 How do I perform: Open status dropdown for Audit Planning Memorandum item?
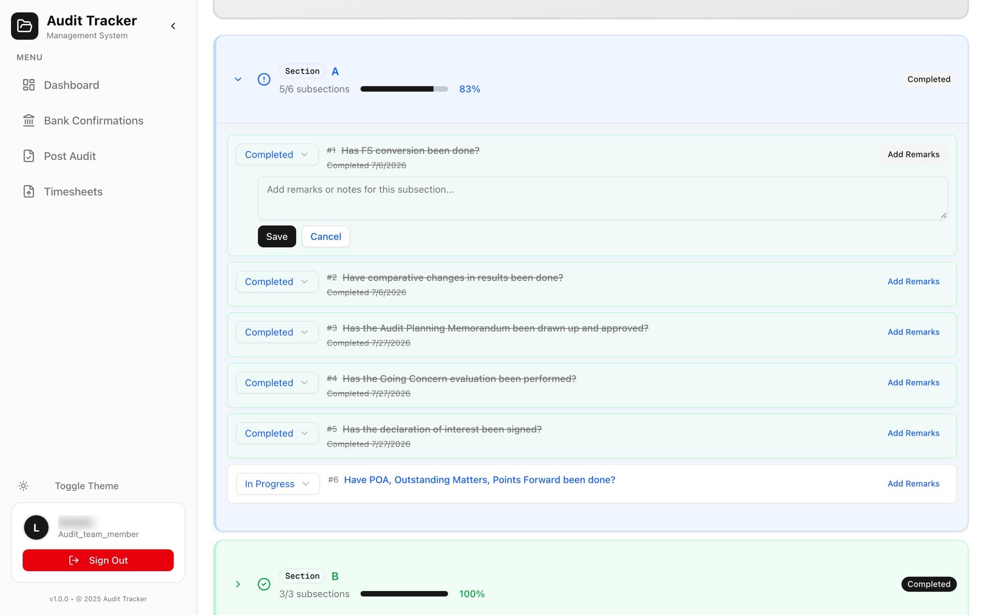pyautogui.click(x=277, y=332)
